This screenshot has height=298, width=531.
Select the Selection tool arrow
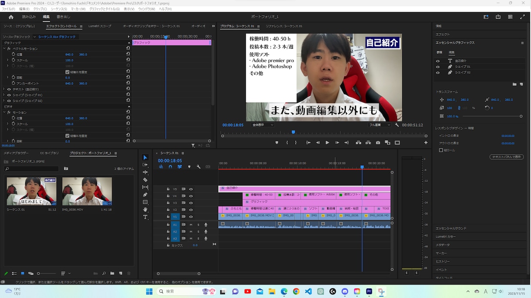click(145, 157)
